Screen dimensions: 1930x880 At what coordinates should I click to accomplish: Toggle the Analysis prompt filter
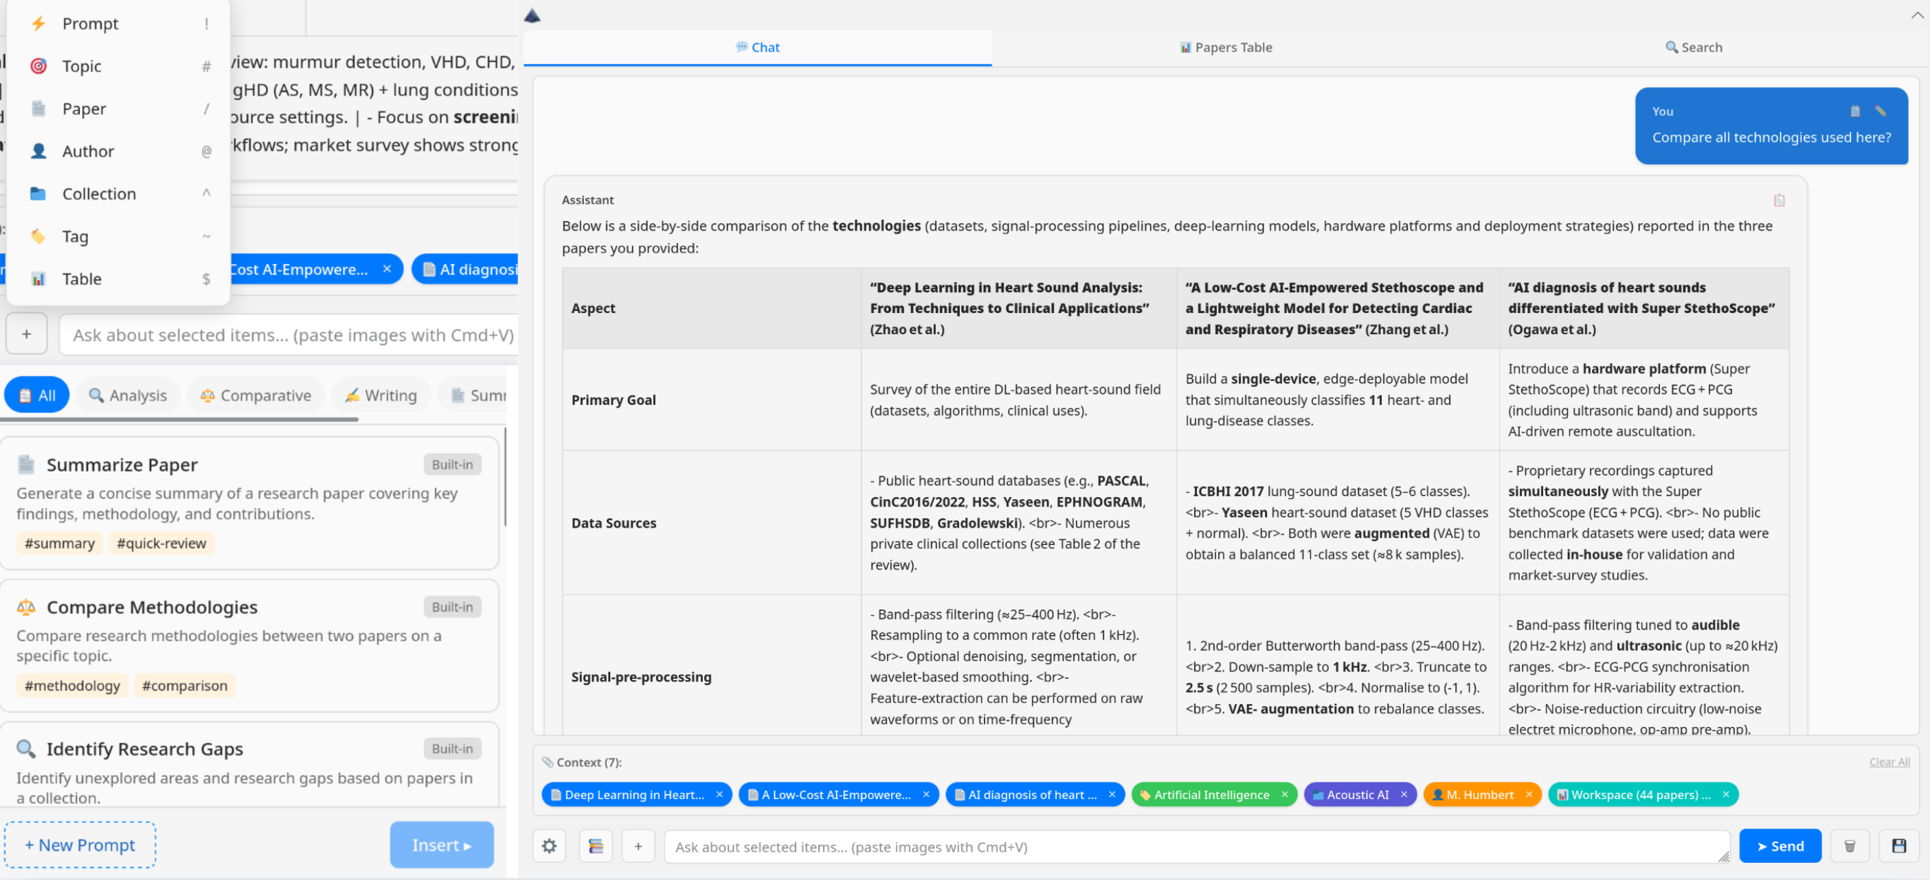(x=127, y=395)
